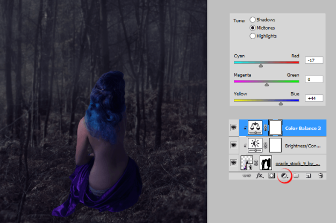Click the clipping arrow on Color Balance 3
The image size is (336, 223).
[x=245, y=128]
